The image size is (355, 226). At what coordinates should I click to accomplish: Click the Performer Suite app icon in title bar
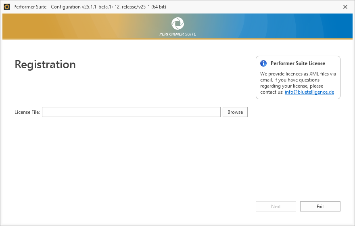tap(6, 7)
